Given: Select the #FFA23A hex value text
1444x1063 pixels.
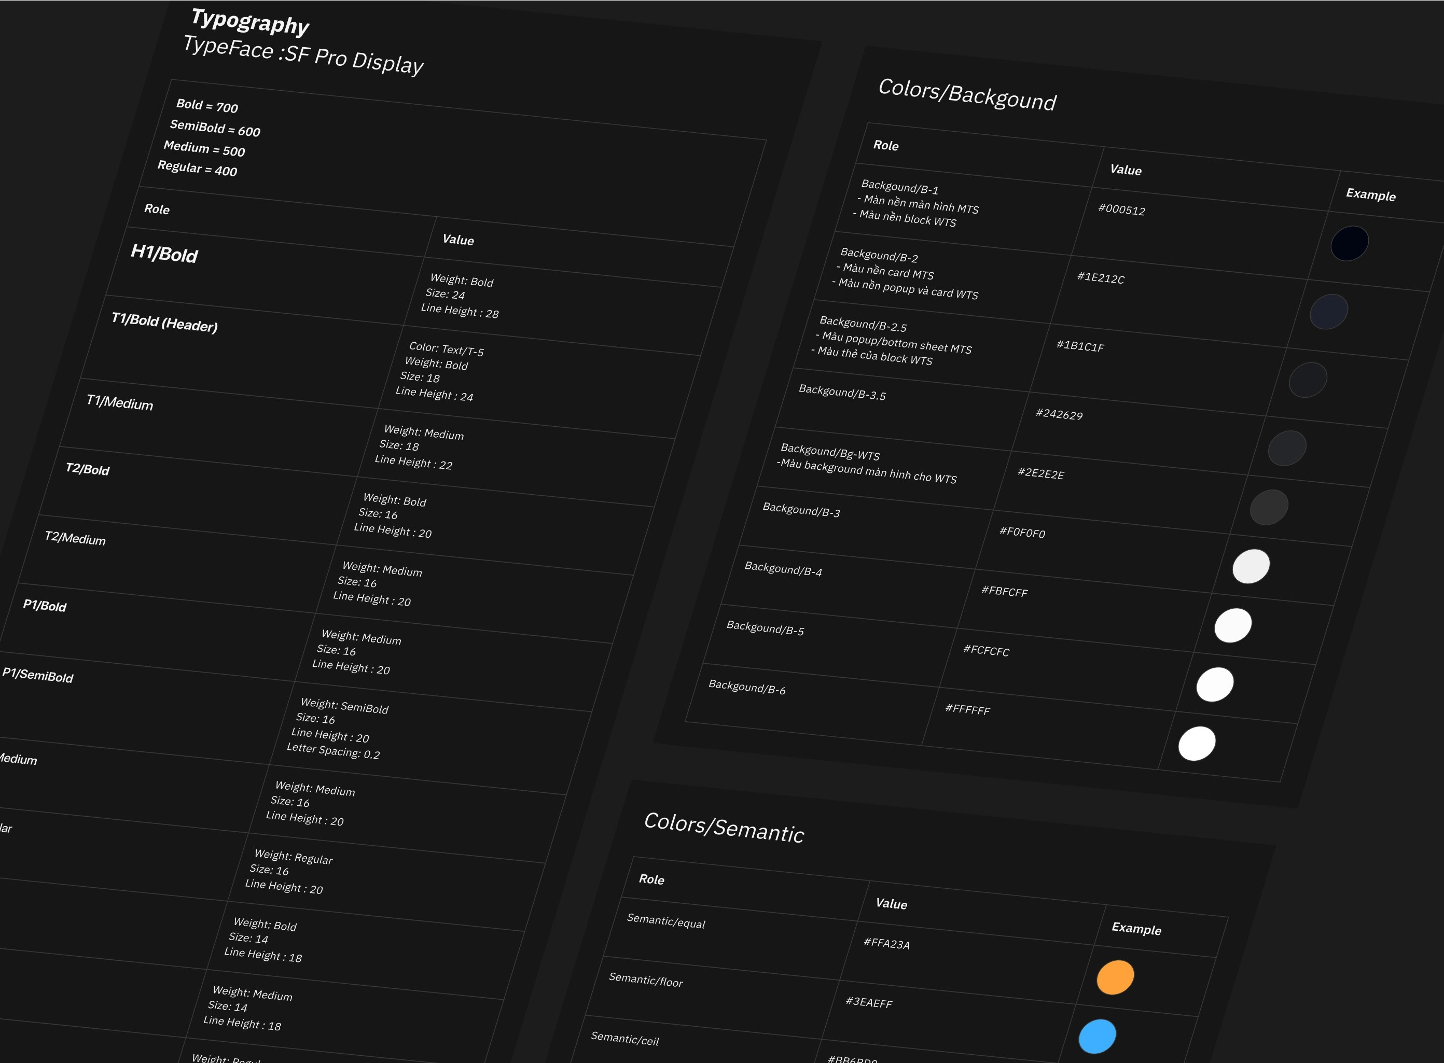Looking at the screenshot, I should [886, 943].
